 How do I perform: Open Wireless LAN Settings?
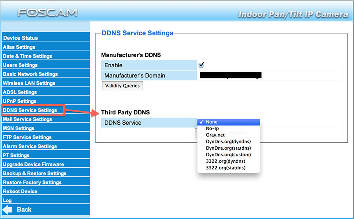click(x=29, y=83)
